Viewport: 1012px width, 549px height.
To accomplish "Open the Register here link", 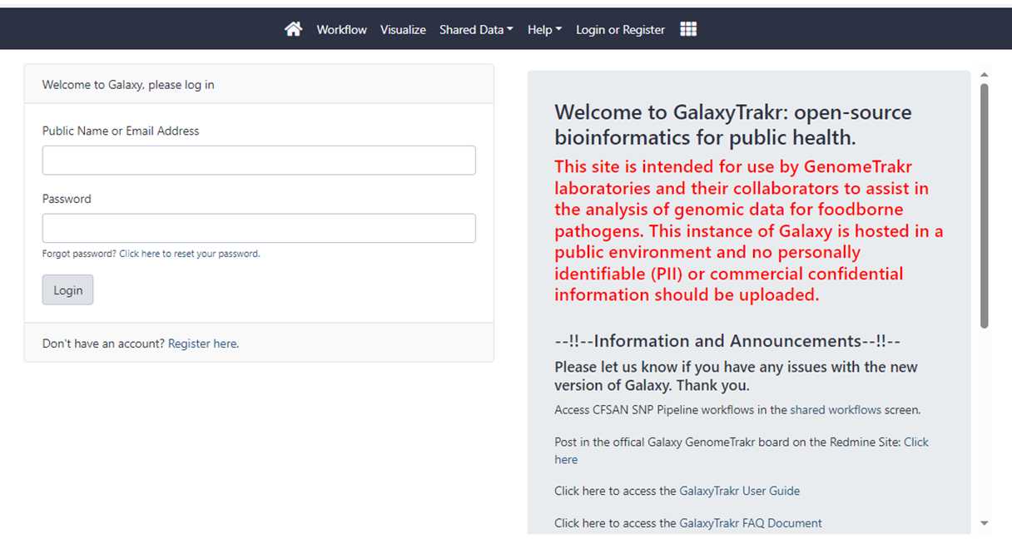I will pos(203,343).
